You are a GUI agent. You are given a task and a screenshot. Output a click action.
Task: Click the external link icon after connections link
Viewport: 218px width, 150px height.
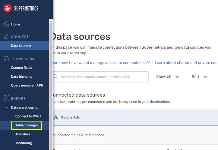pyautogui.click(x=148, y=62)
